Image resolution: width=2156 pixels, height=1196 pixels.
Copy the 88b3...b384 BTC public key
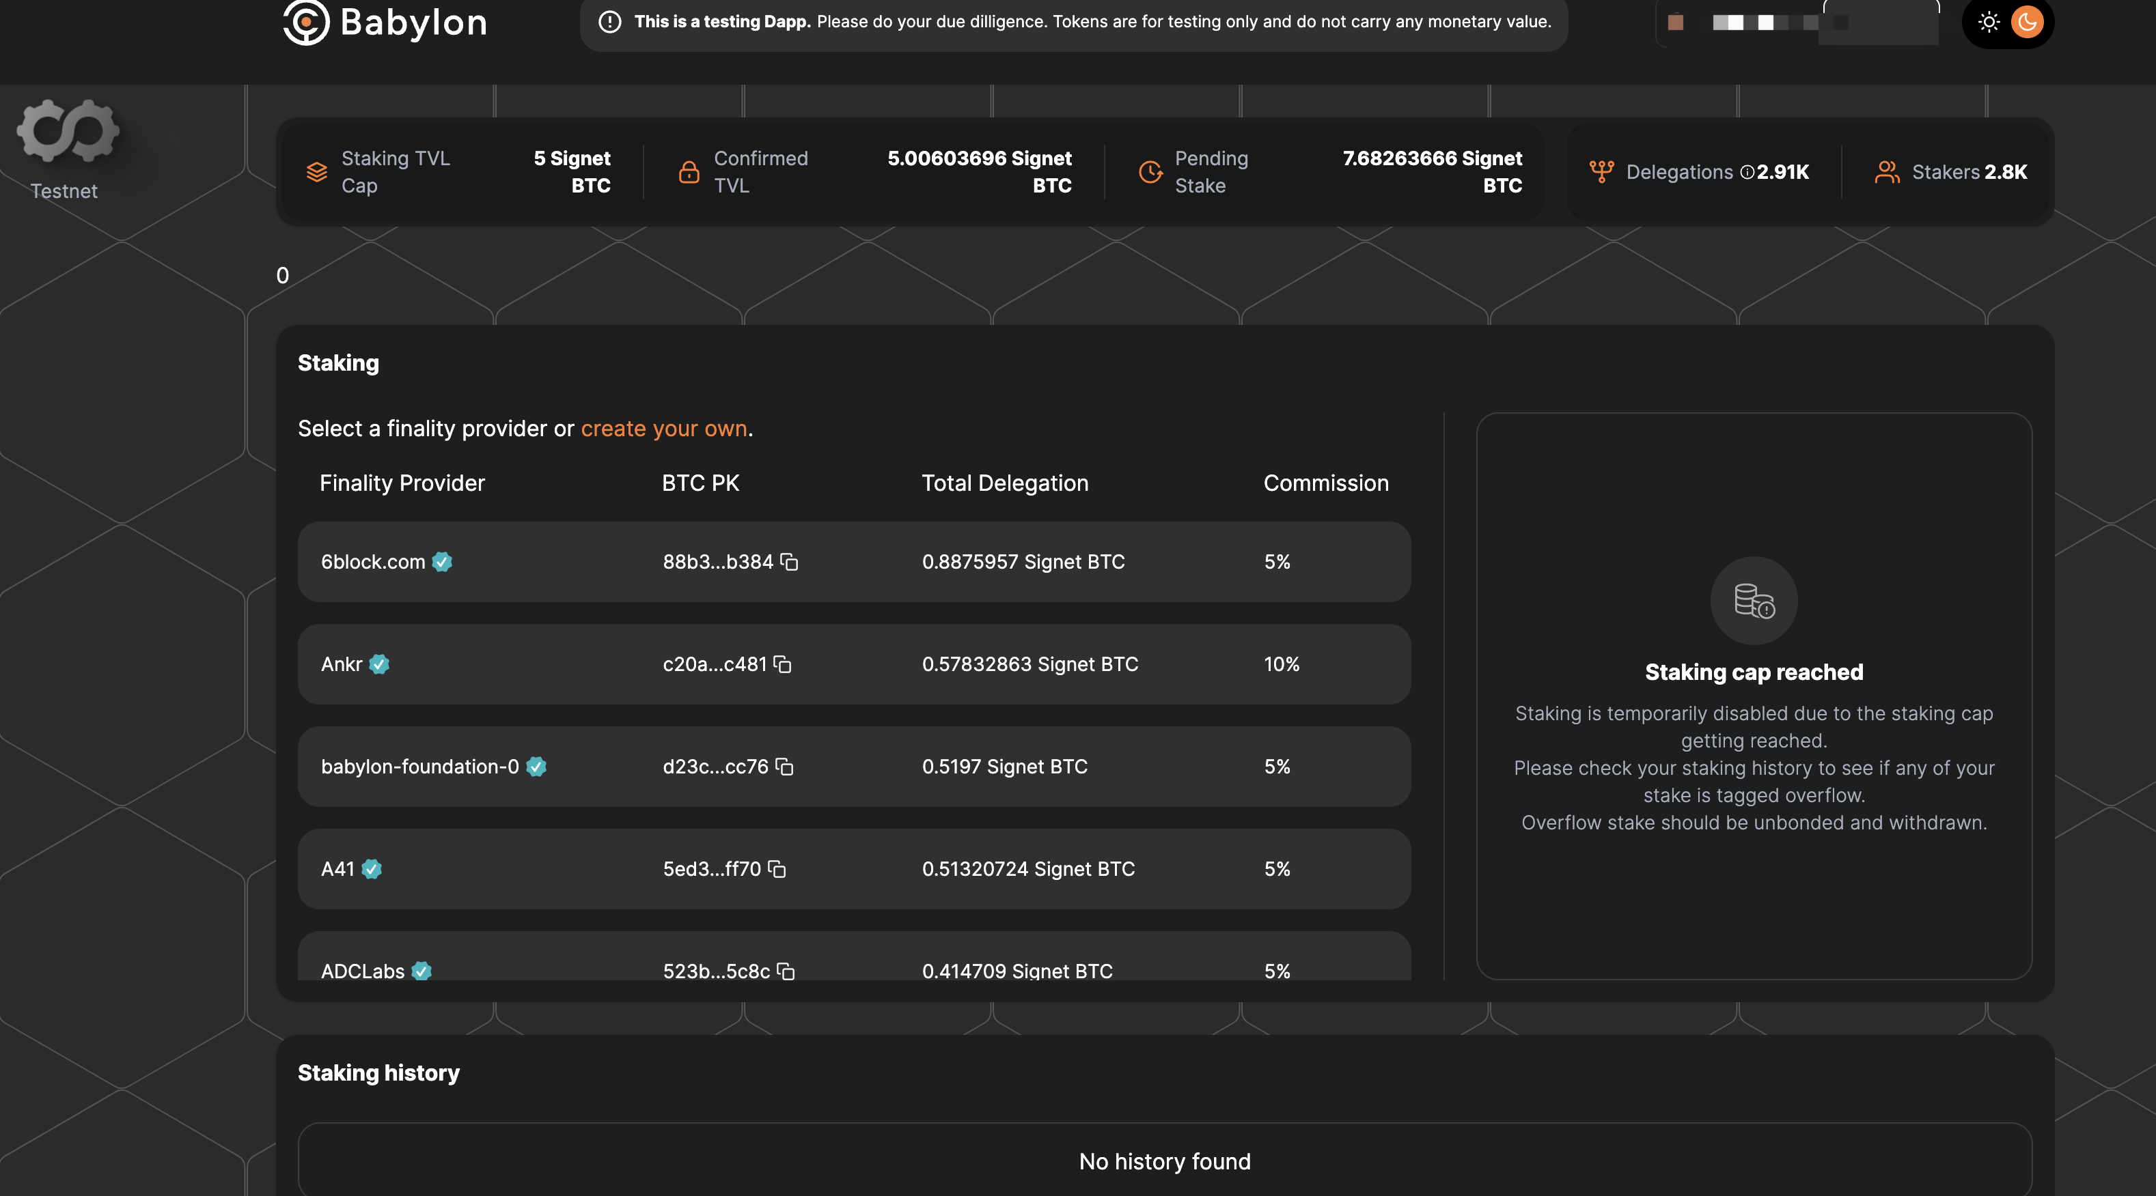789,562
